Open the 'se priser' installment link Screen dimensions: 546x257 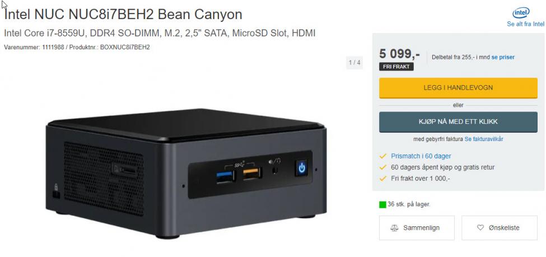click(503, 57)
